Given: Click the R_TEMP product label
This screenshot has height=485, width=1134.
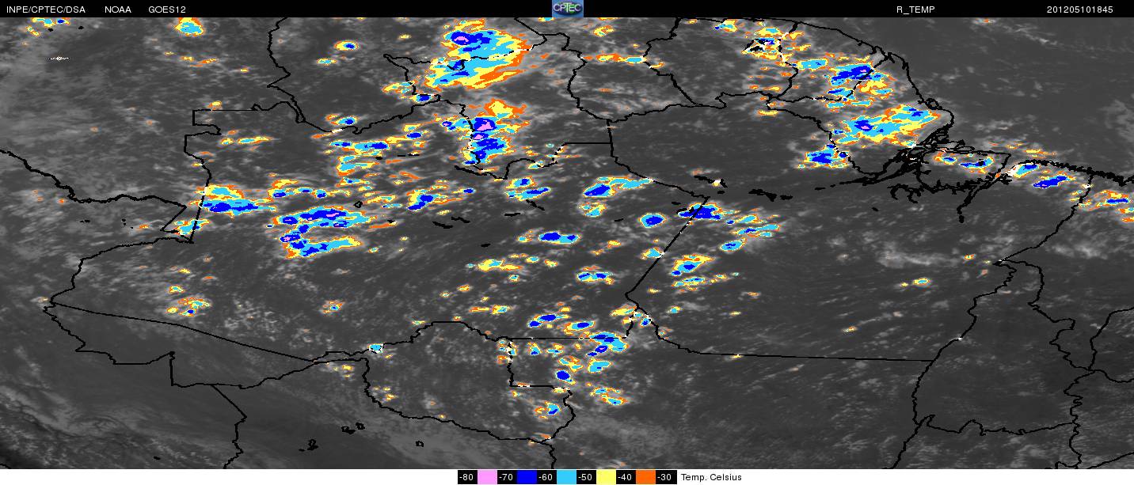Looking at the screenshot, I should (x=914, y=9).
